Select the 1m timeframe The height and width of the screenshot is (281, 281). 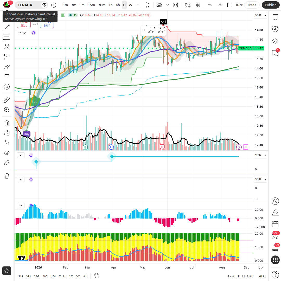coord(65,5)
